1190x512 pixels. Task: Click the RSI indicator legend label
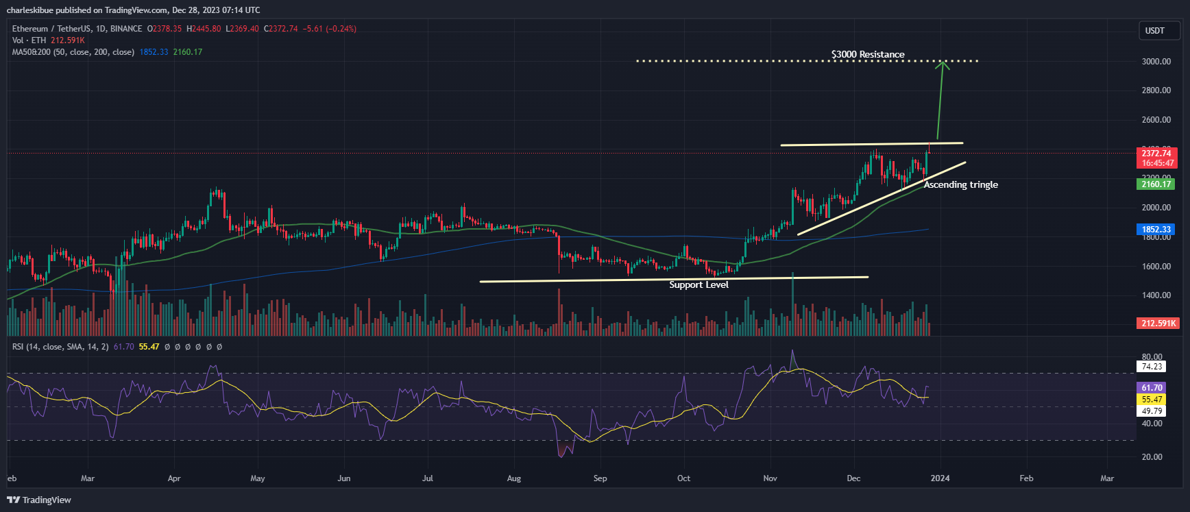tap(60, 347)
